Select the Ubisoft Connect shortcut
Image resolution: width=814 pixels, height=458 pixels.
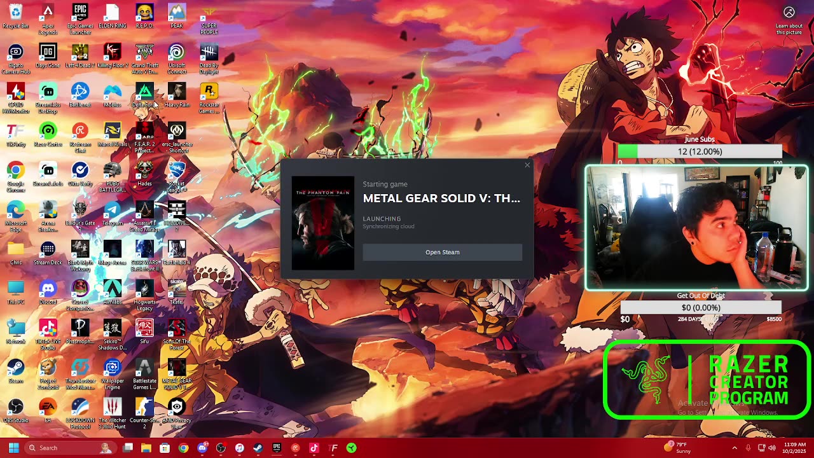click(176, 59)
